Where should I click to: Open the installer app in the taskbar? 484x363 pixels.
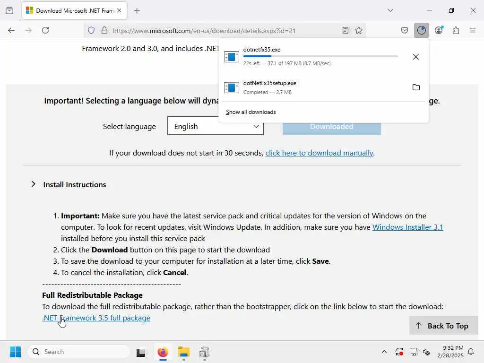click(x=204, y=352)
